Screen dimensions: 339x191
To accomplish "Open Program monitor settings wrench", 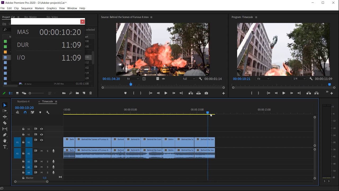I will point(311,79).
